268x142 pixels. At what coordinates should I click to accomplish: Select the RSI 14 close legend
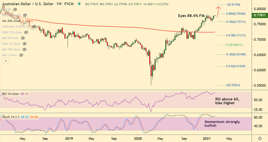[x=10, y=94]
